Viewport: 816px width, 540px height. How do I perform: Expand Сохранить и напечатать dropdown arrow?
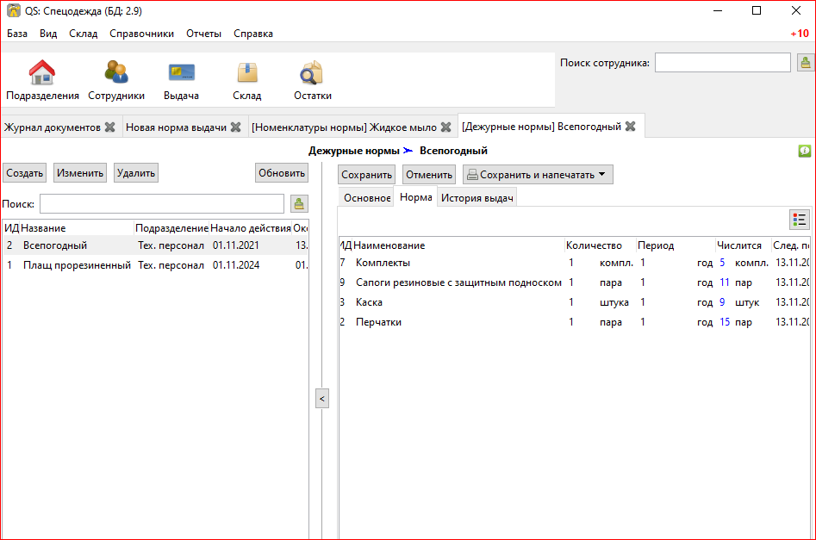pyautogui.click(x=601, y=175)
